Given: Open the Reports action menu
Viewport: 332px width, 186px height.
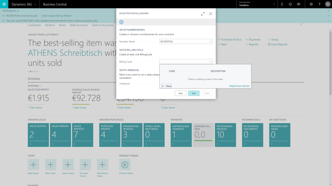Looking at the screenshot, I should [x=252, y=44].
